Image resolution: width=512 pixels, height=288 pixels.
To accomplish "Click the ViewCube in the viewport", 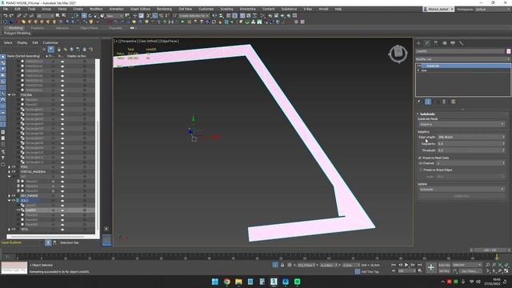I will point(398,54).
